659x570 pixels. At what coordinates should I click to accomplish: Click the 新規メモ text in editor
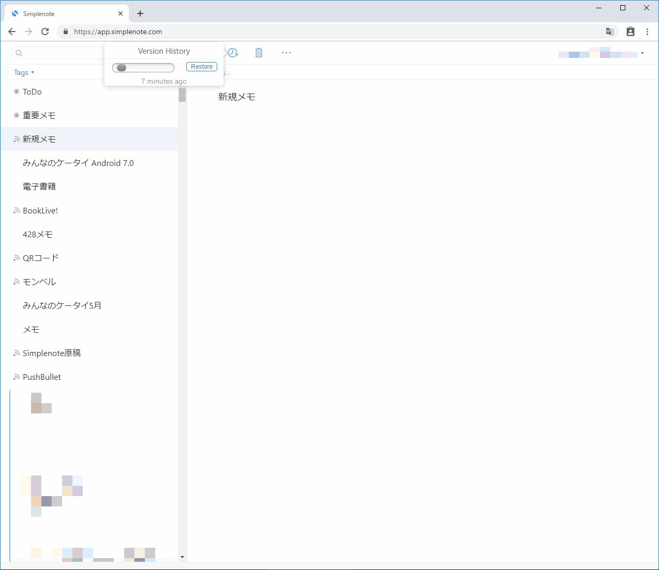236,97
